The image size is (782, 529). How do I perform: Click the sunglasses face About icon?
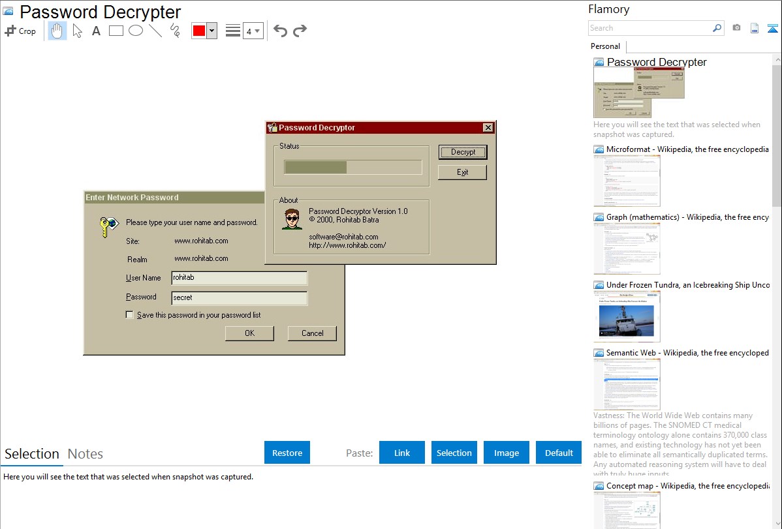292,219
